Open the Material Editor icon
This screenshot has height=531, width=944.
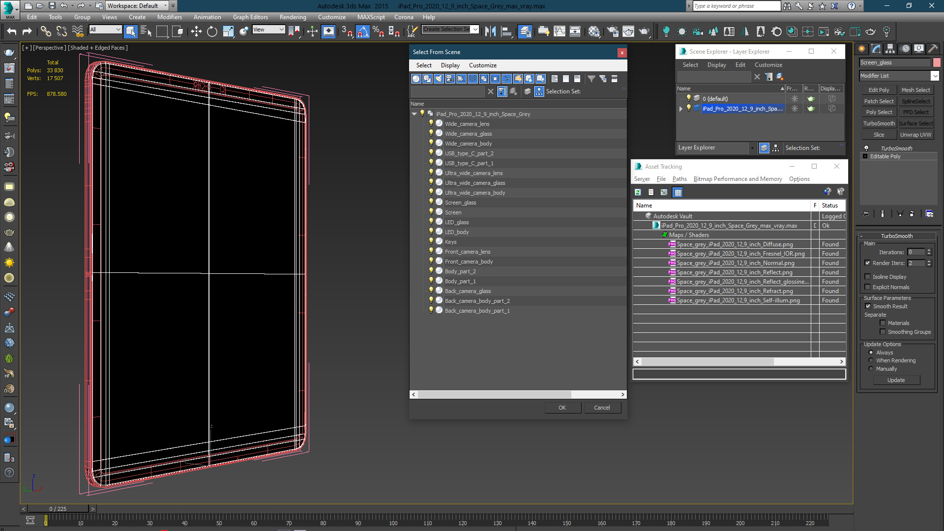click(594, 31)
